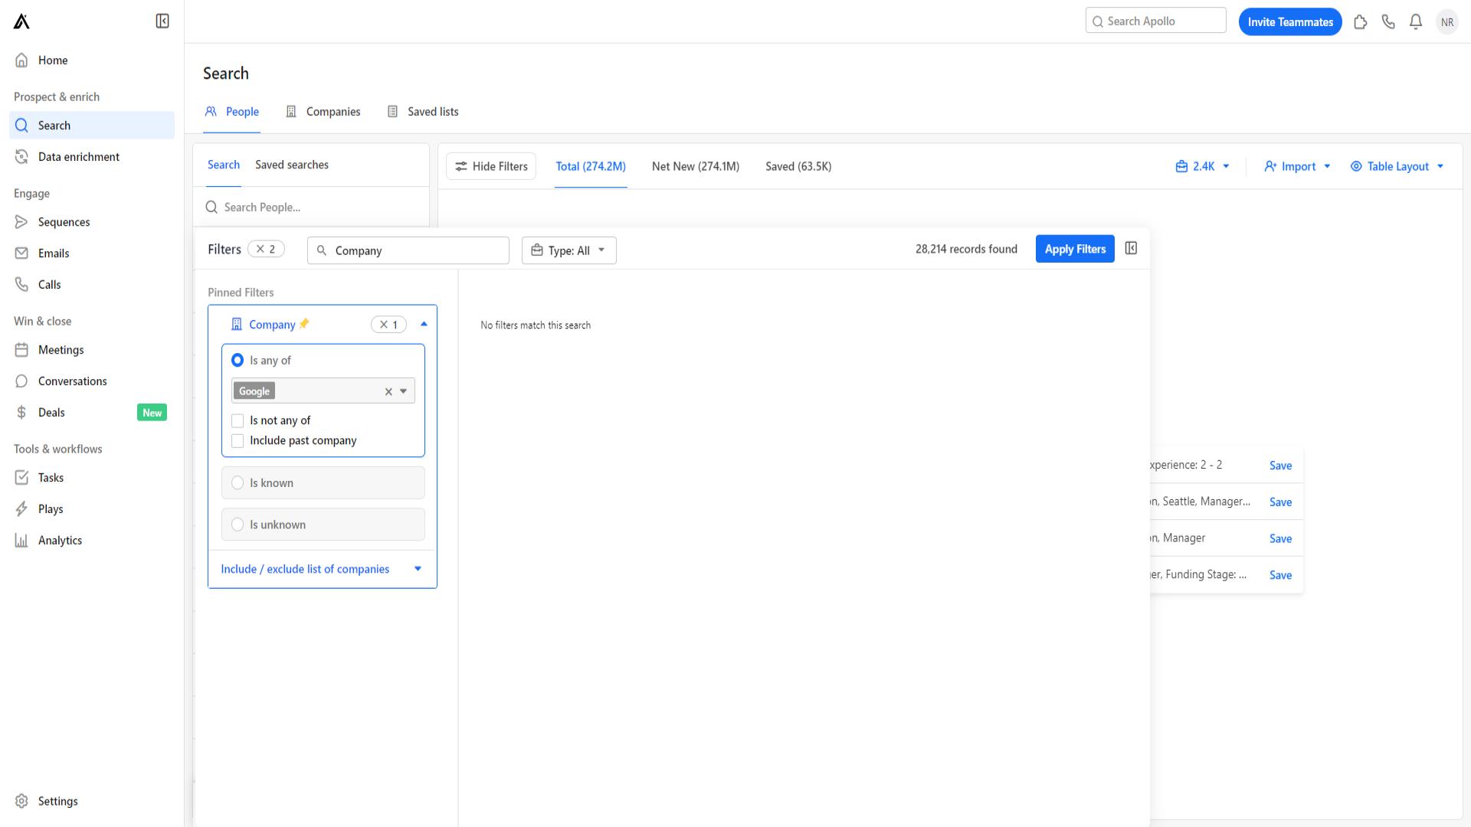Click the Analytics sidebar icon

[21, 539]
